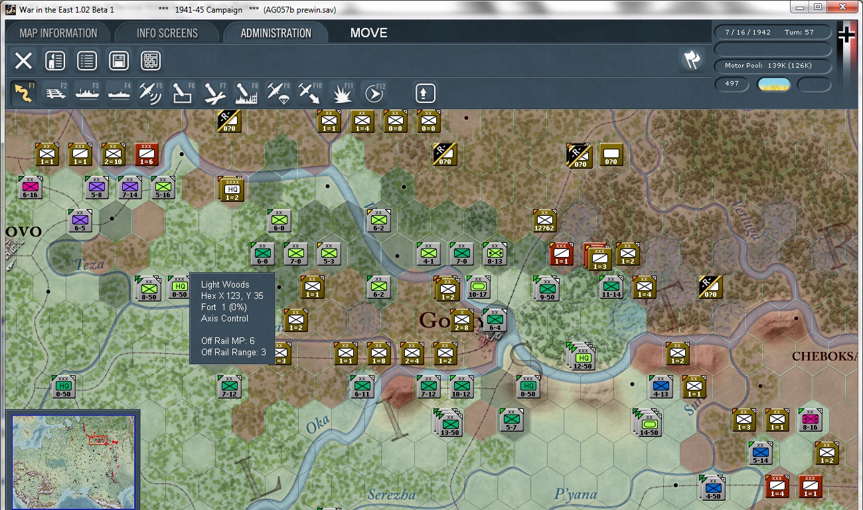The height and width of the screenshot is (510, 863).
Task: Select the green unit marked 6-11
Action: [362, 387]
